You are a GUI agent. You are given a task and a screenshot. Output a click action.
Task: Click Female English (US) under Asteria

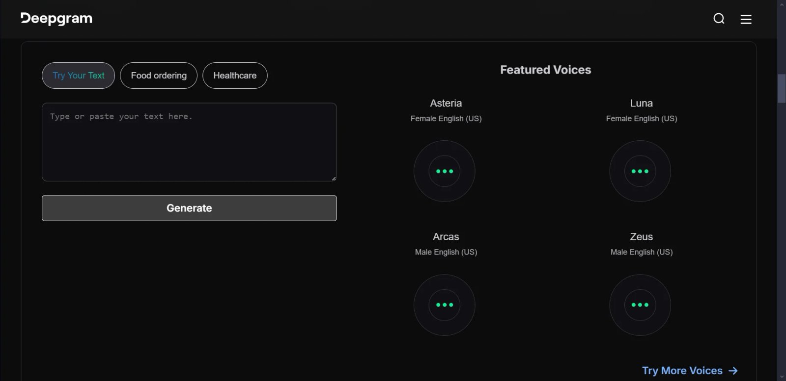tap(446, 119)
